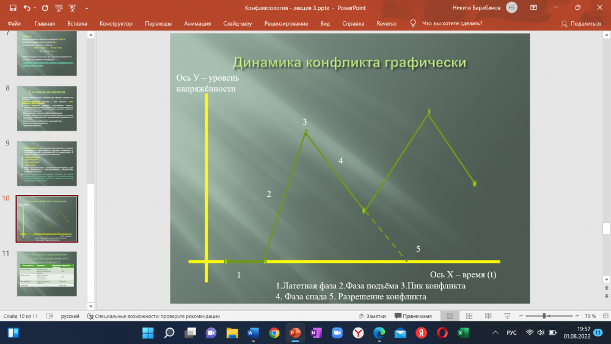This screenshot has height=344, width=611.
Task: Open Word from the taskbar
Action: point(254,333)
